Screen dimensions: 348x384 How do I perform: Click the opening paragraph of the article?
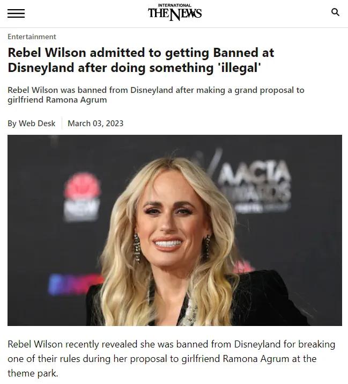(x=171, y=359)
